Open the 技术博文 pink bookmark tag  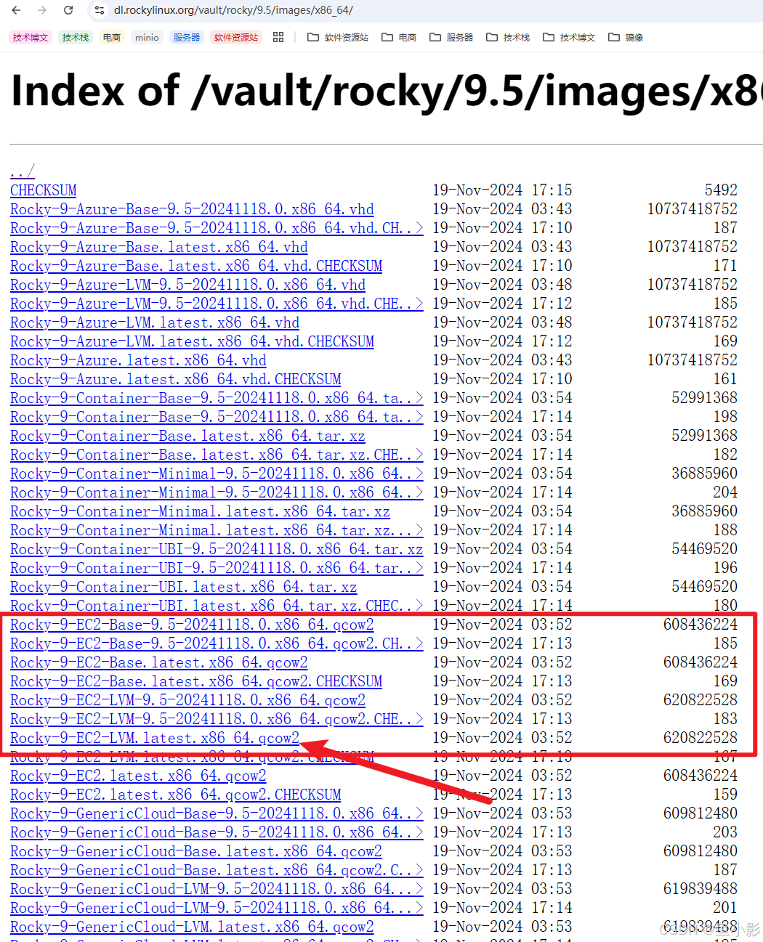[31, 37]
